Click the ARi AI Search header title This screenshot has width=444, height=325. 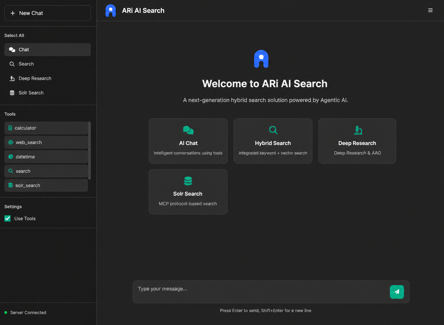(x=143, y=11)
